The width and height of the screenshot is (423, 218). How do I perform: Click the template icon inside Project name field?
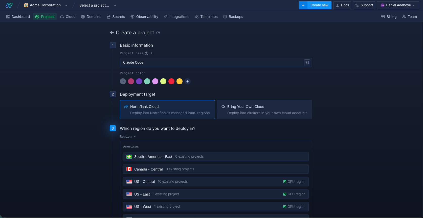[307, 62]
